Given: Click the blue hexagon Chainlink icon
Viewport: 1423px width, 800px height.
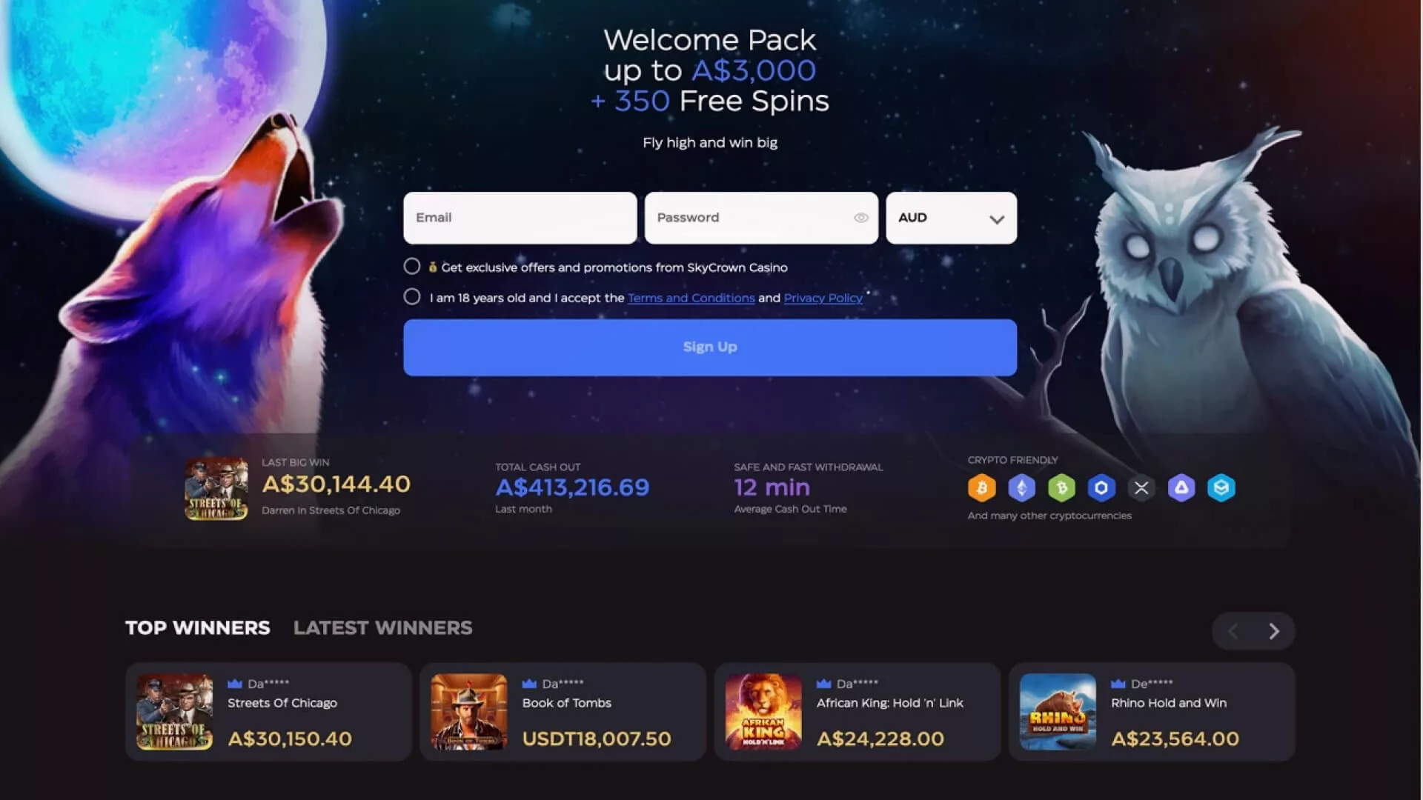Looking at the screenshot, I should [x=1101, y=487].
